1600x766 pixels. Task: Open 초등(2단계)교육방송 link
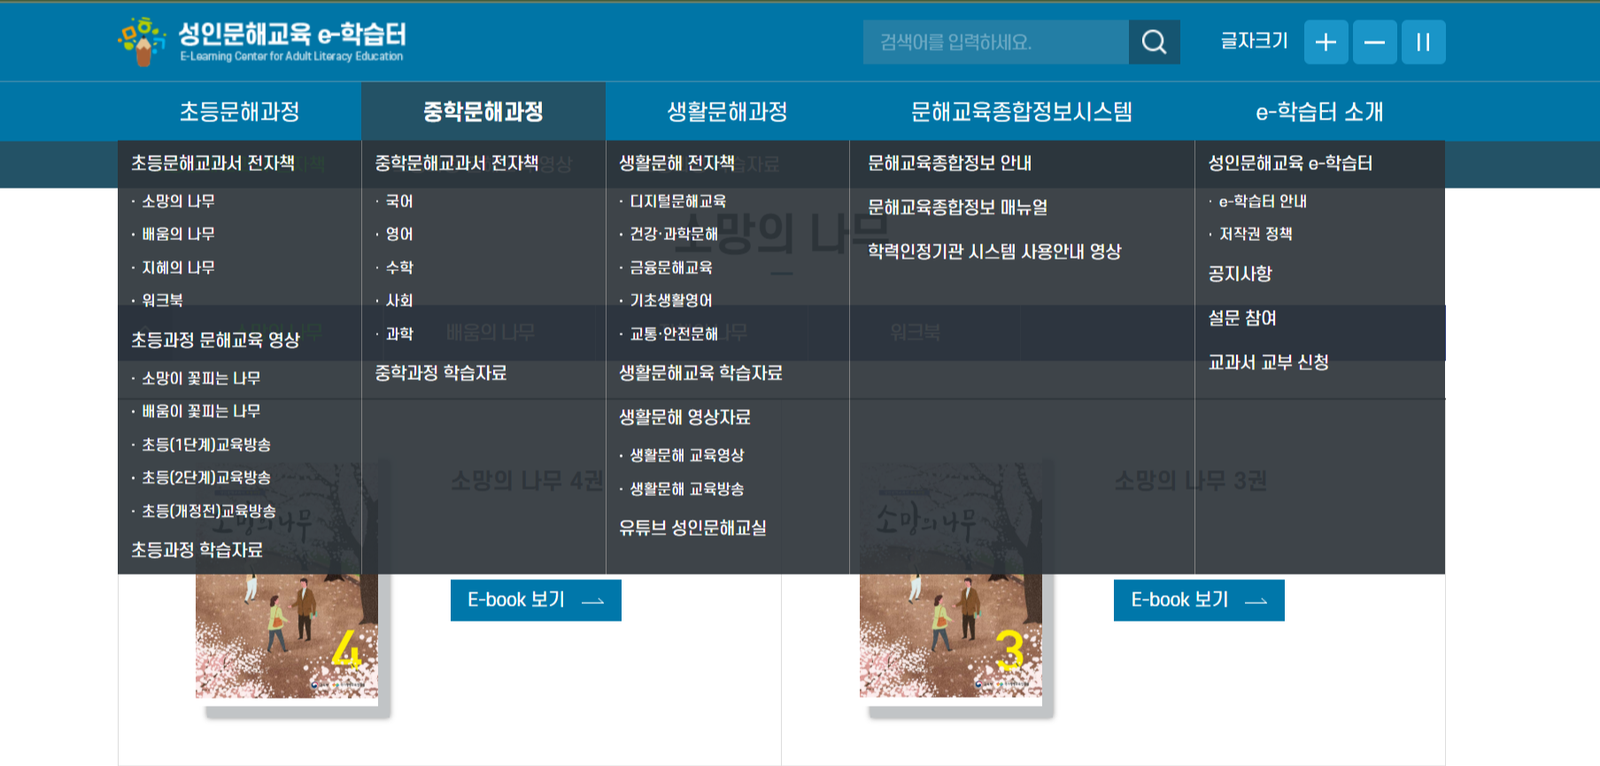[206, 477]
